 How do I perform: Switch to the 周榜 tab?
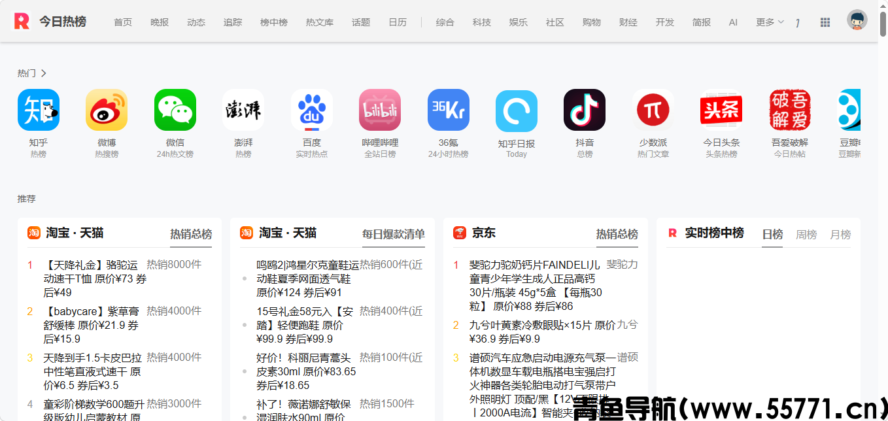click(806, 234)
